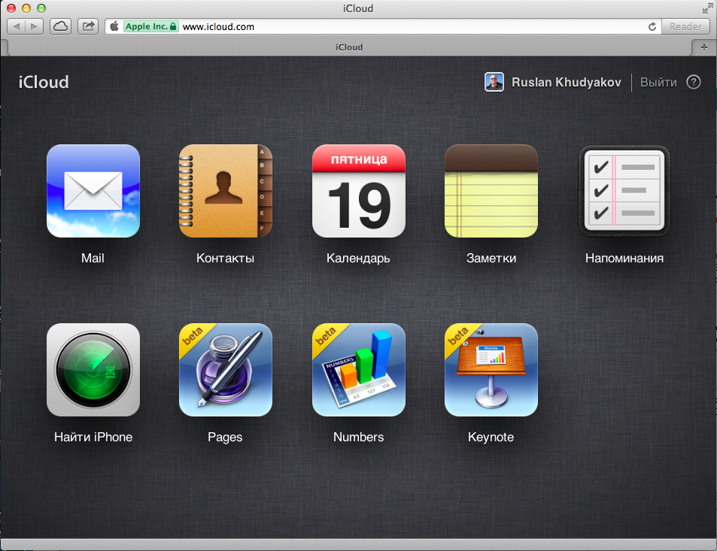The image size is (717, 551).
Task: Click the Apple Inc. certificate lock badge
Action: [x=151, y=26]
